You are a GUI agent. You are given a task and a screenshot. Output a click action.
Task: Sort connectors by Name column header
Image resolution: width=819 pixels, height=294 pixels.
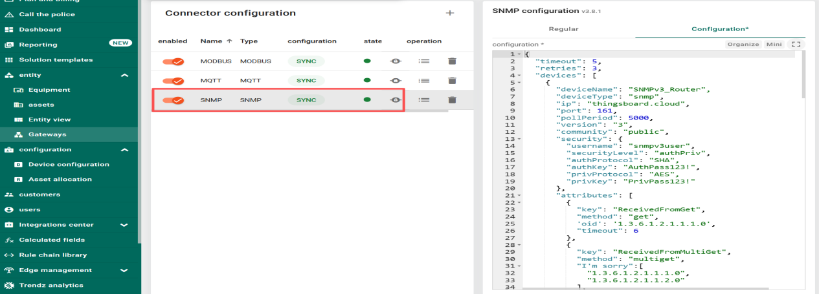[216, 41]
